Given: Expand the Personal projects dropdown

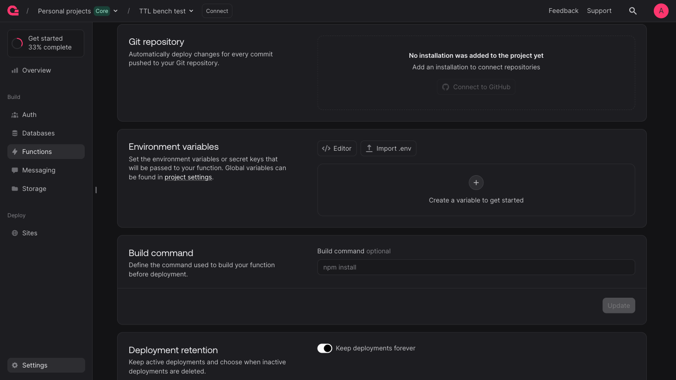Looking at the screenshot, I should 115,11.
